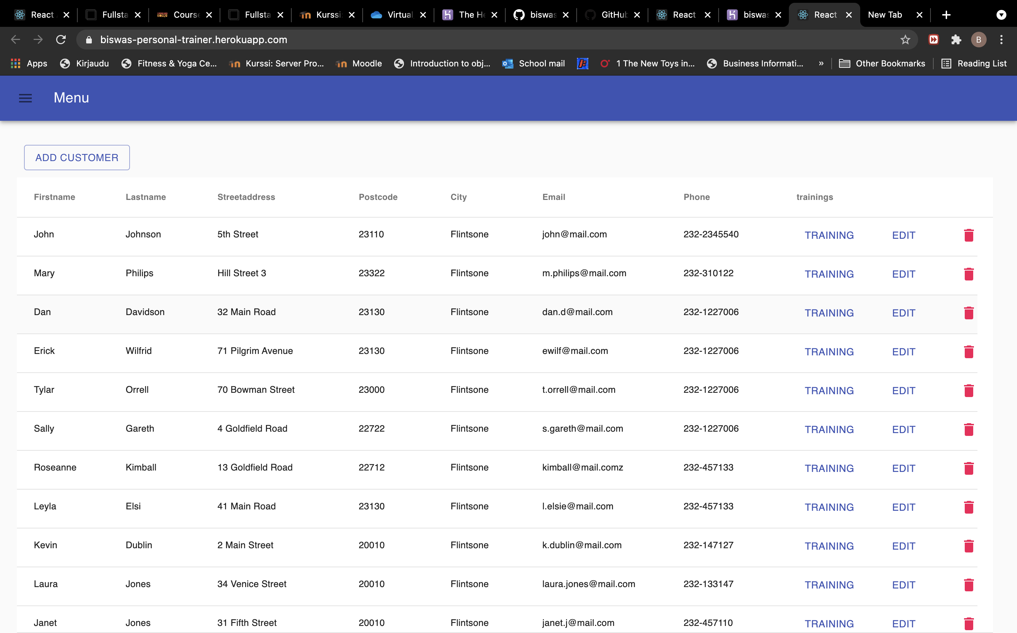Click the trash icon for Sally Gareth
Image resolution: width=1017 pixels, height=633 pixels.
pos(969,429)
